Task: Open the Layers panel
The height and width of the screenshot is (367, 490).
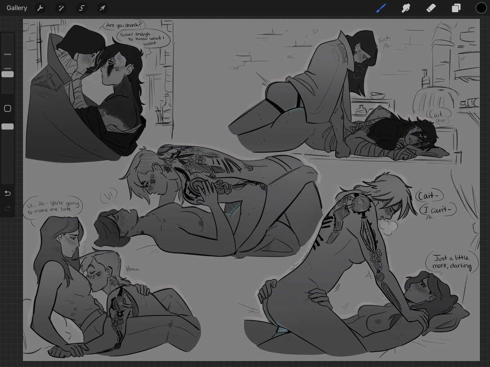Action: click(x=456, y=8)
